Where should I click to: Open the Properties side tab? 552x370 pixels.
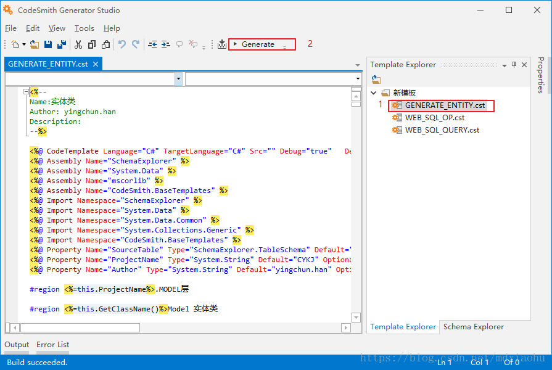541,75
